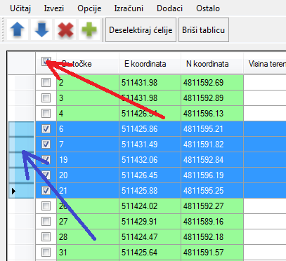Click the N koordinata column header
This screenshot has width=286, height=261.
(x=212, y=64)
